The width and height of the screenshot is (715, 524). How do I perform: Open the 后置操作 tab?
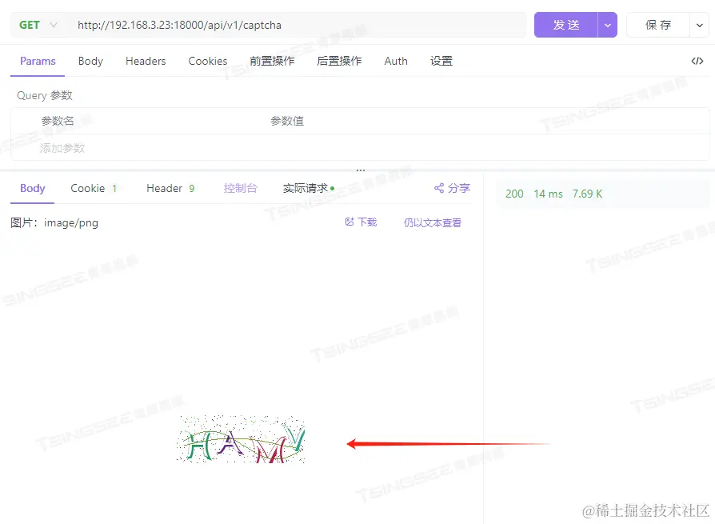tap(339, 61)
